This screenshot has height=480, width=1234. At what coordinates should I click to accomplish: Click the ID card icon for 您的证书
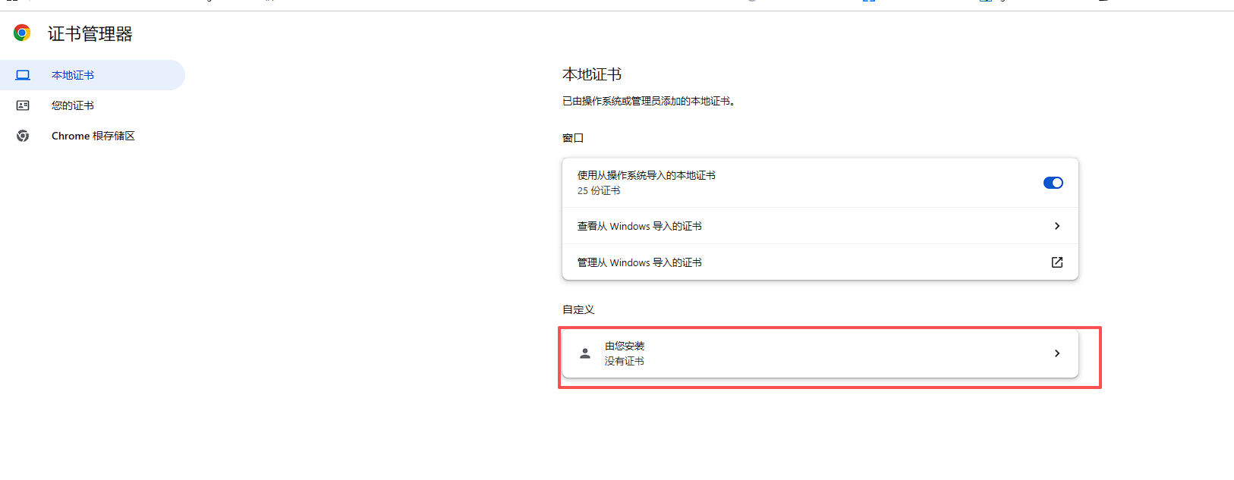point(23,105)
